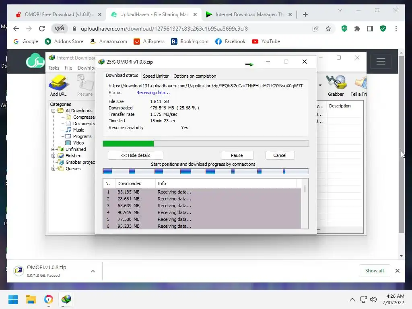Open the IDM toolbar overflow dropdown arrow
The image size is (412, 309).
[320, 85]
